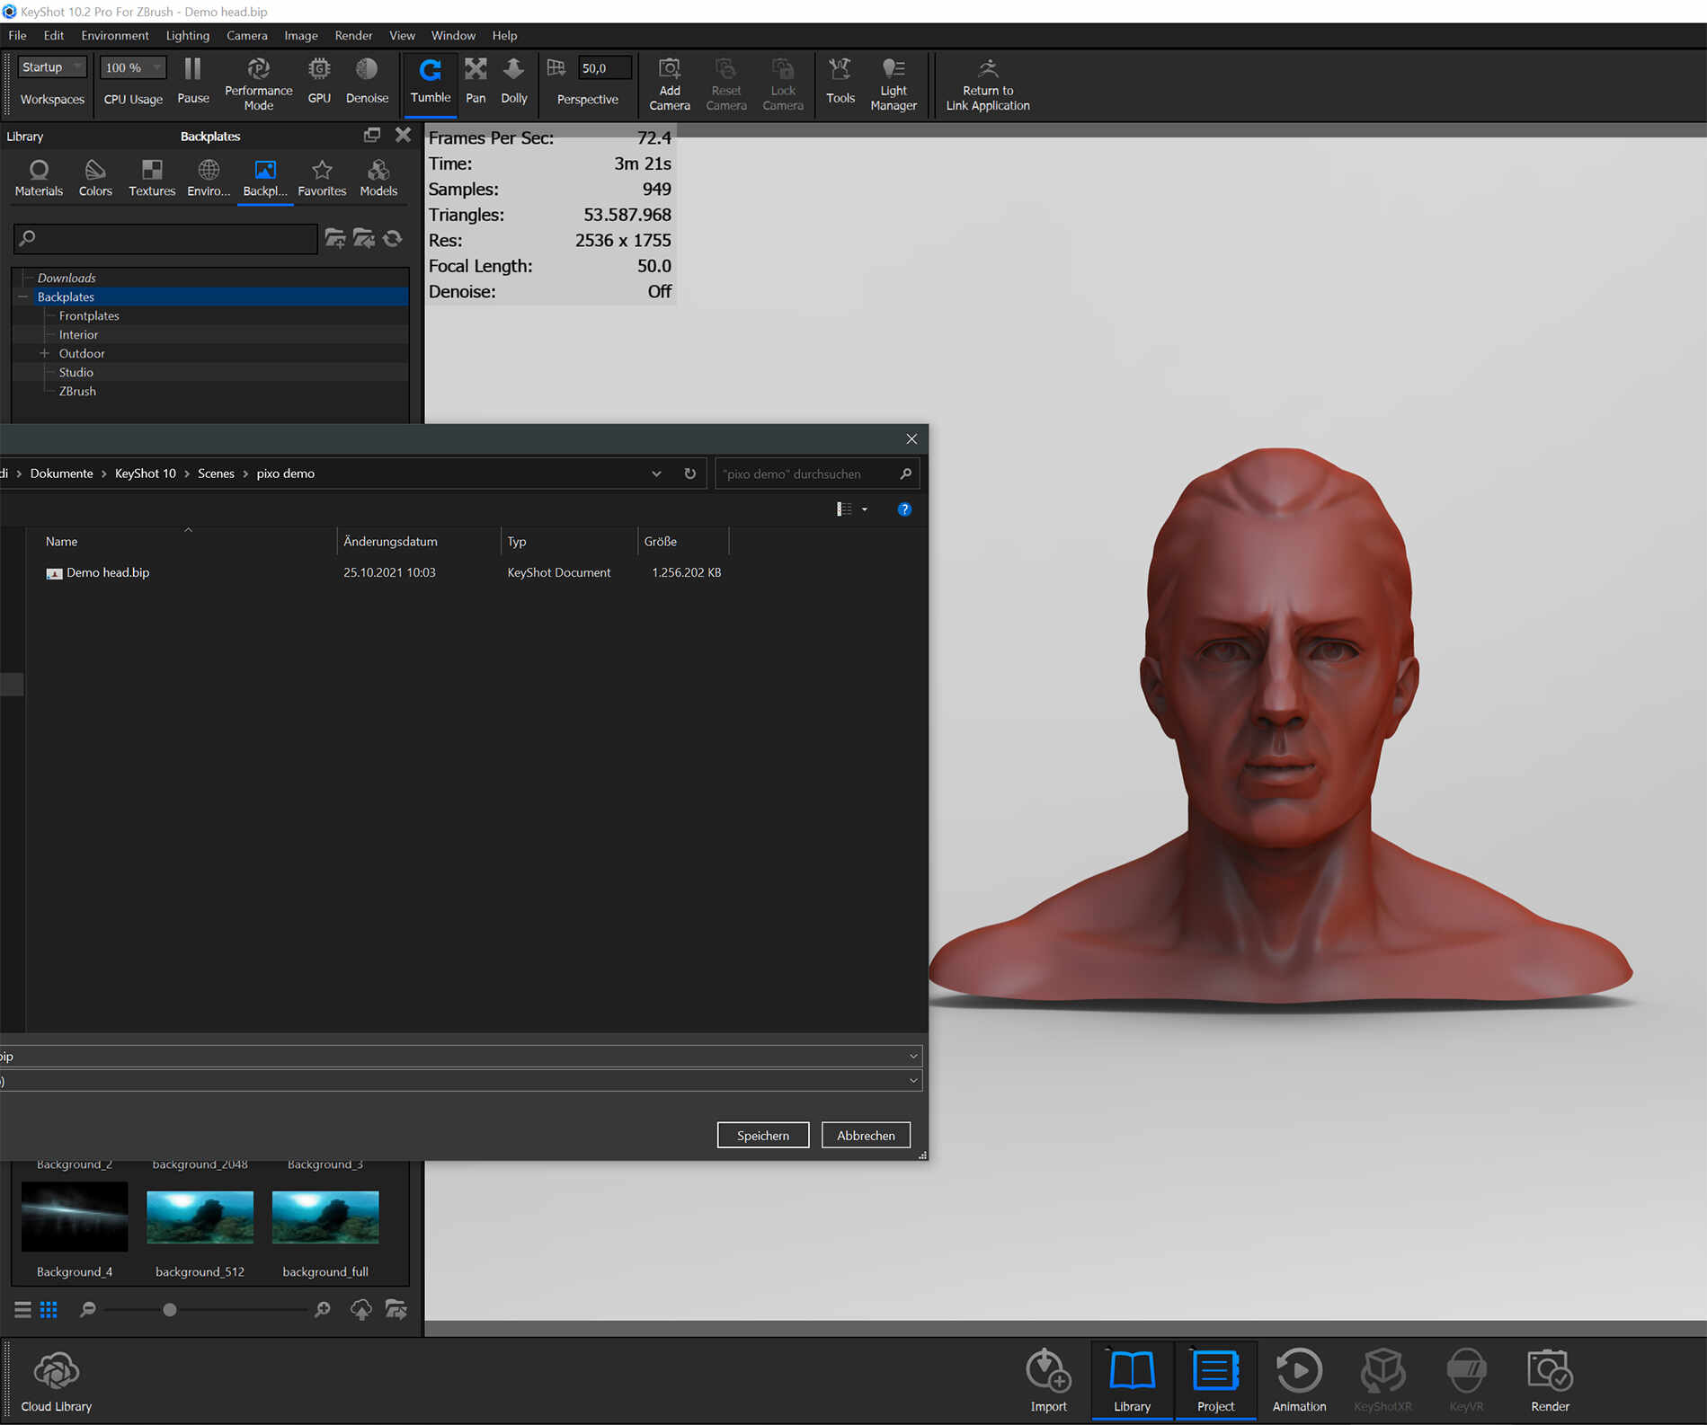Expand the Outdoor backplates folder
Image resolution: width=1707 pixels, height=1425 pixels.
44,354
